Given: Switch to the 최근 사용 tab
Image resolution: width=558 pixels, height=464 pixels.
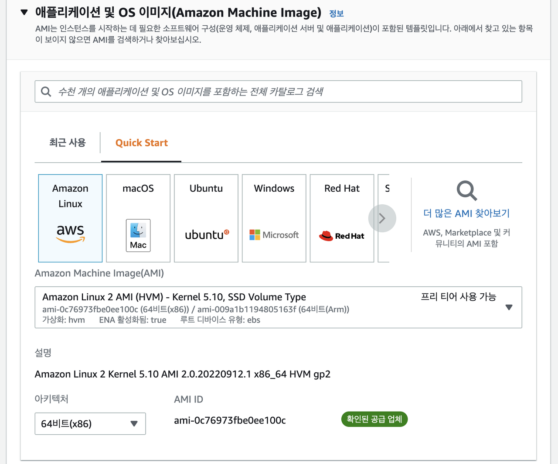Looking at the screenshot, I should pos(68,143).
